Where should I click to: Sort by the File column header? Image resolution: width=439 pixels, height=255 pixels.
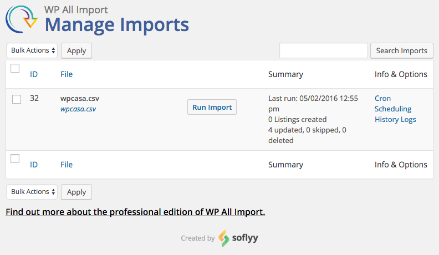[x=67, y=74]
